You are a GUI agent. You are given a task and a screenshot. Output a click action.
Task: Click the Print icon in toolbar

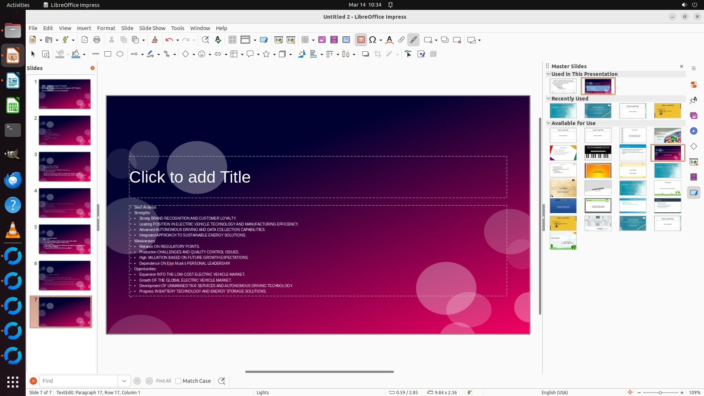click(97, 40)
